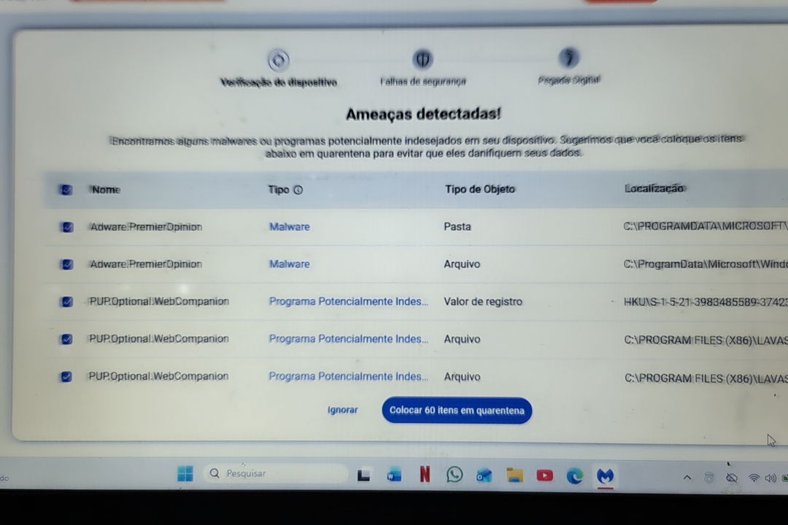The image size is (788, 525).
Task: Select the C:\PROGRAMDATA\MICROSOFT location cell
Action: click(706, 226)
